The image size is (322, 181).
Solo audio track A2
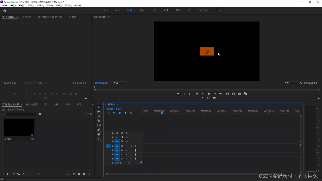(131, 151)
